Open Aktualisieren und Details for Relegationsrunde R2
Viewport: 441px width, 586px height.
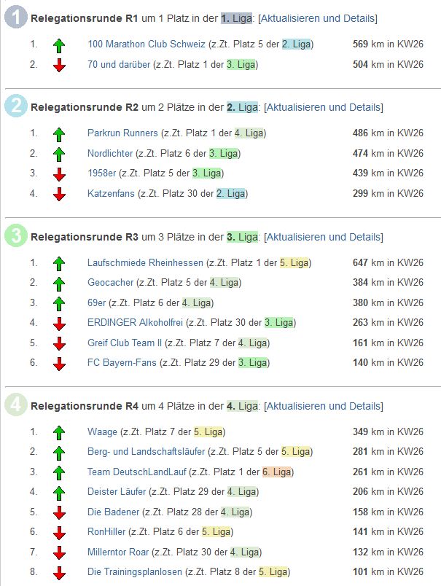[323, 107]
